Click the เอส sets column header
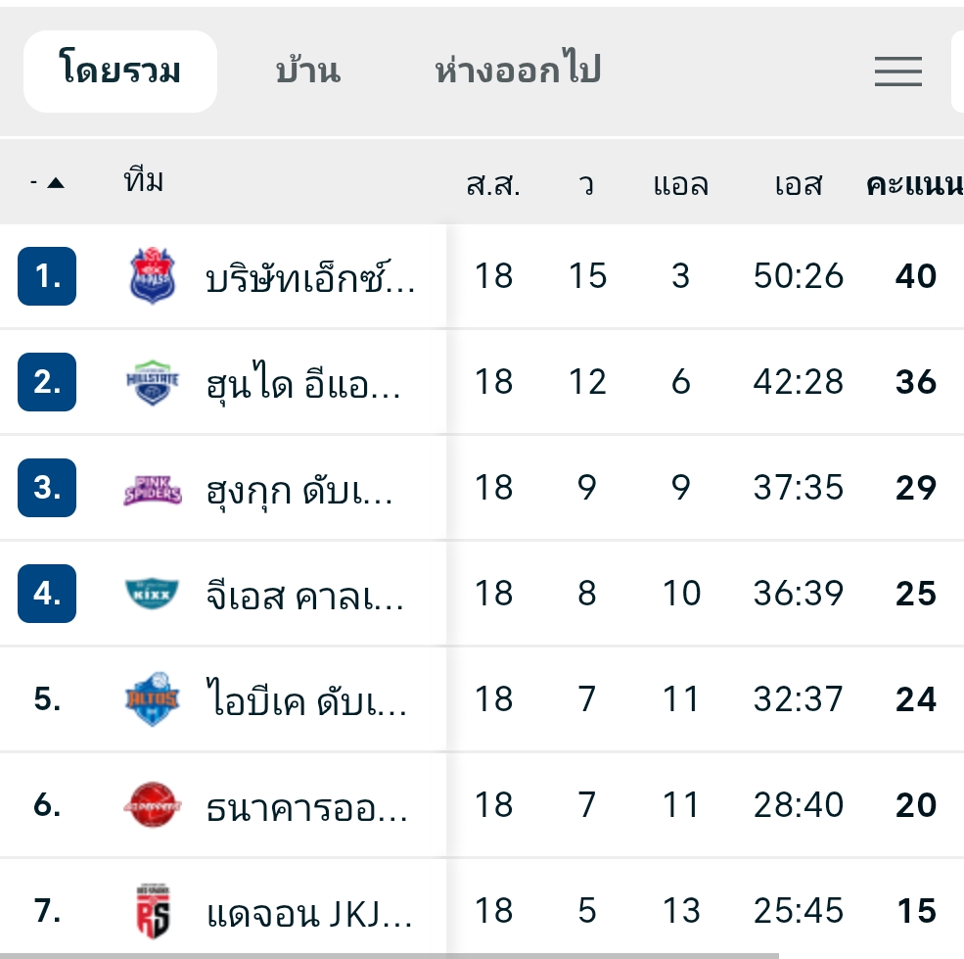The width and height of the screenshot is (964, 959). pyautogui.click(x=798, y=184)
